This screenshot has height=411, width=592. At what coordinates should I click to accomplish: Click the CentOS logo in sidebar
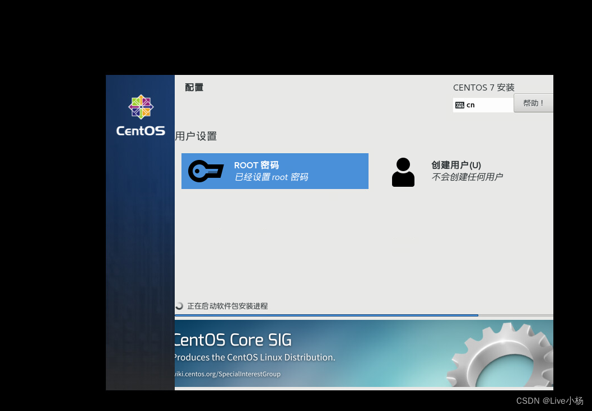(141, 115)
